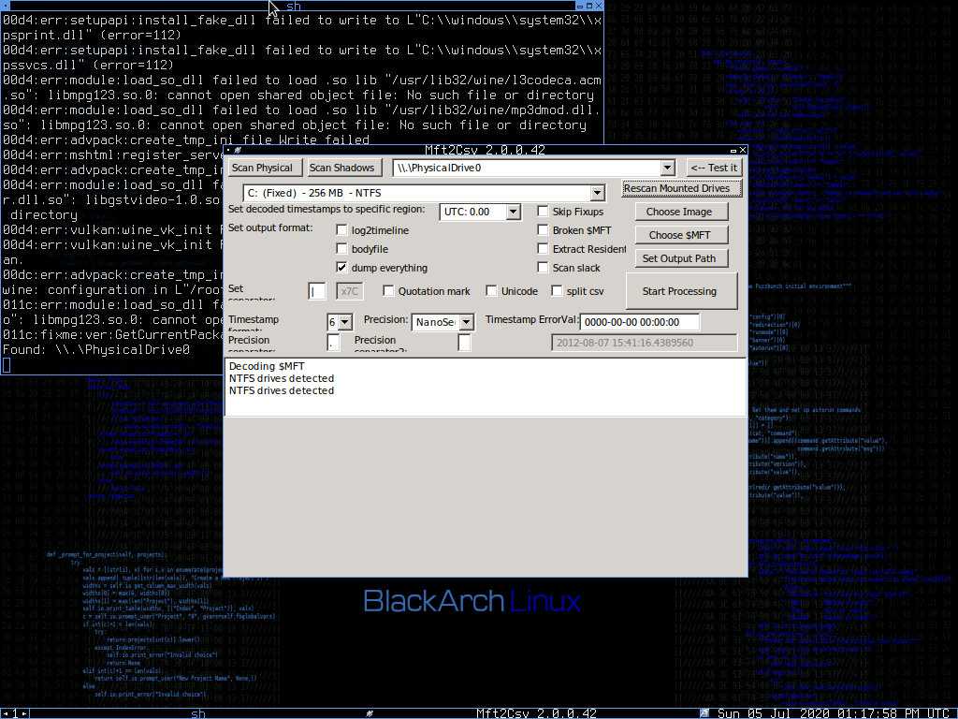The image size is (958, 719).
Task: Switch to the sh taskbar entry
Action: (197, 713)
